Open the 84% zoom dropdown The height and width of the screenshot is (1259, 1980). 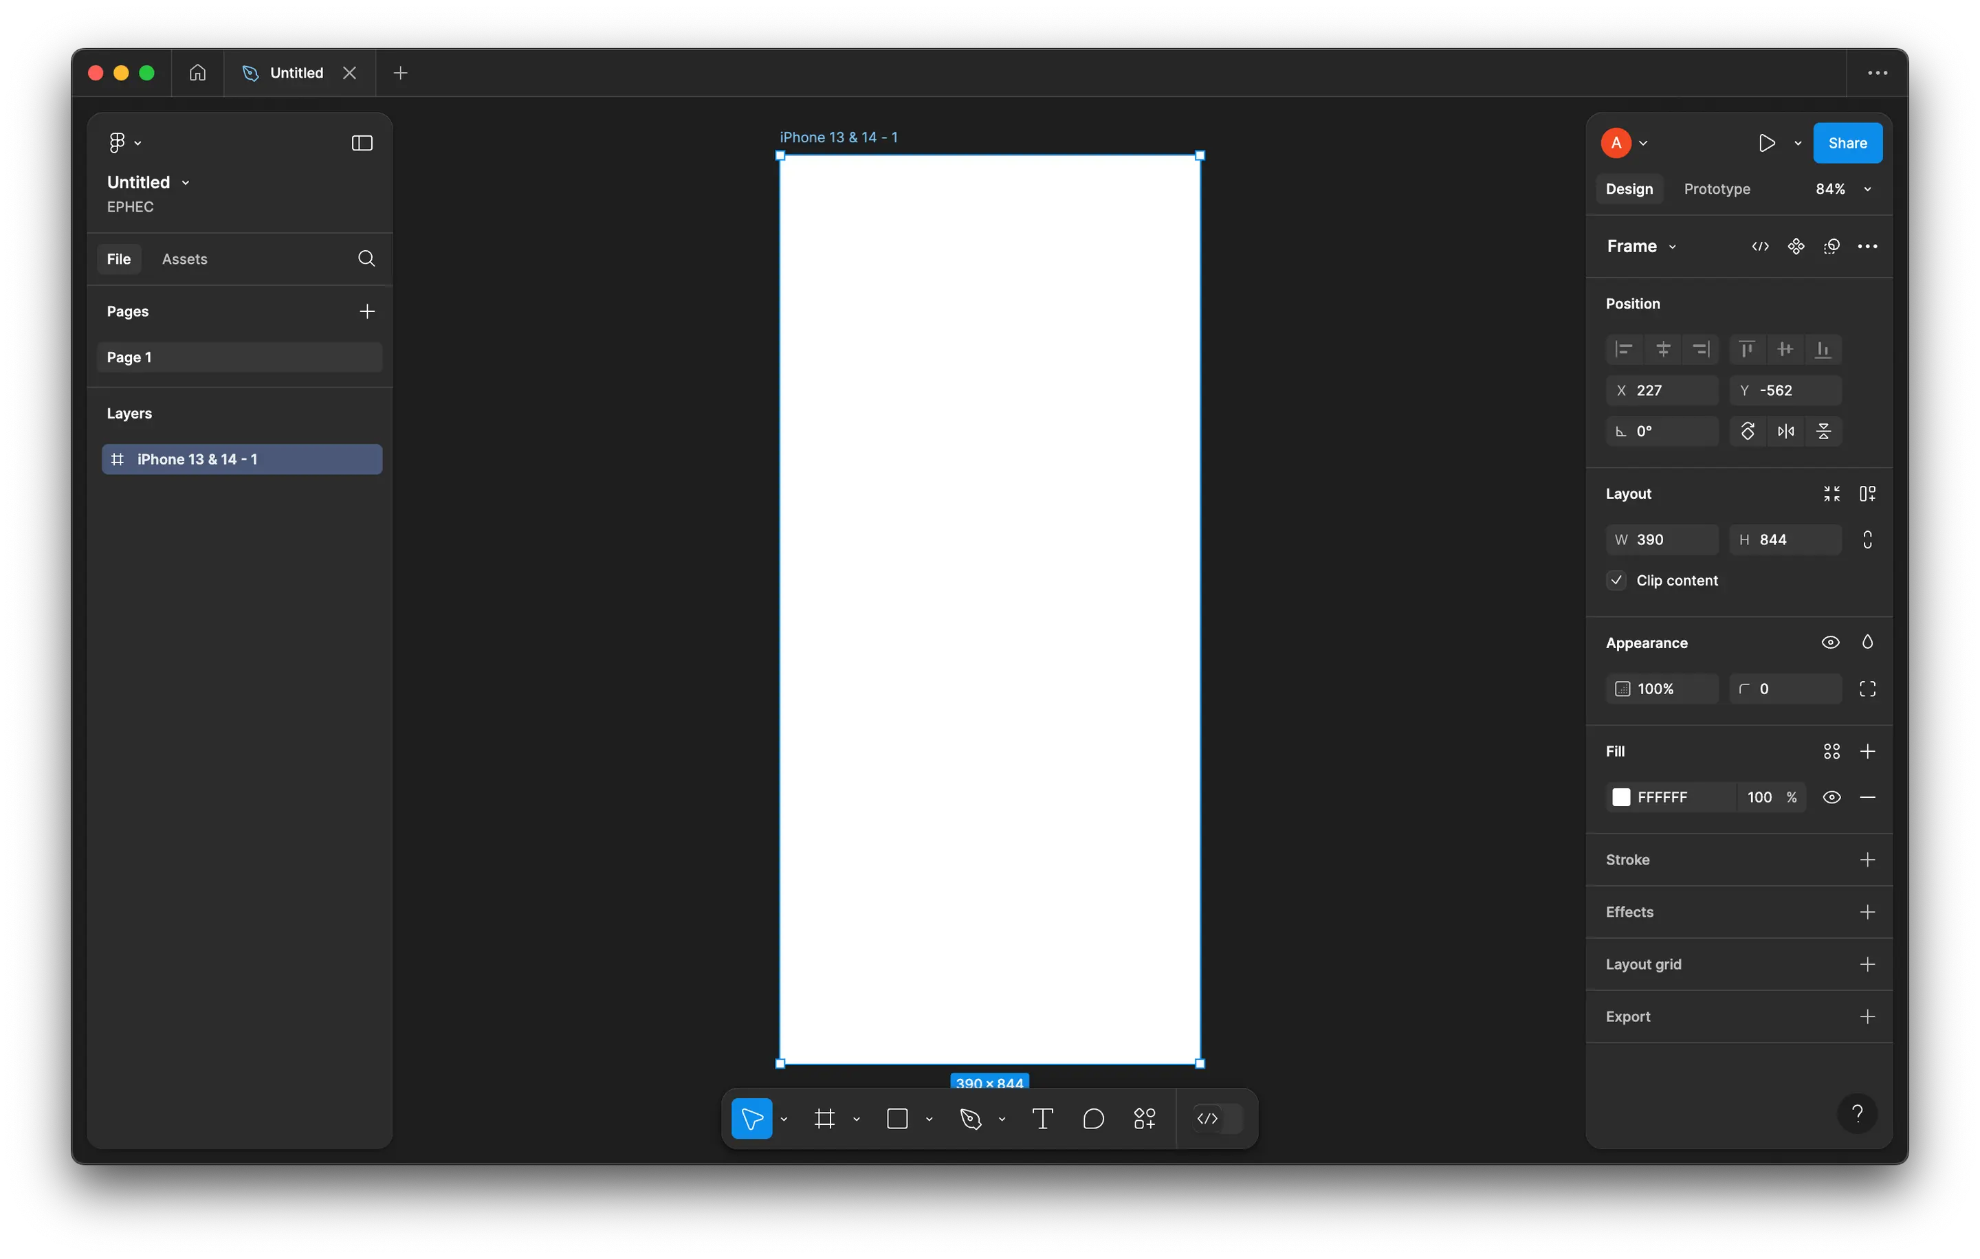click(1842, 189)
